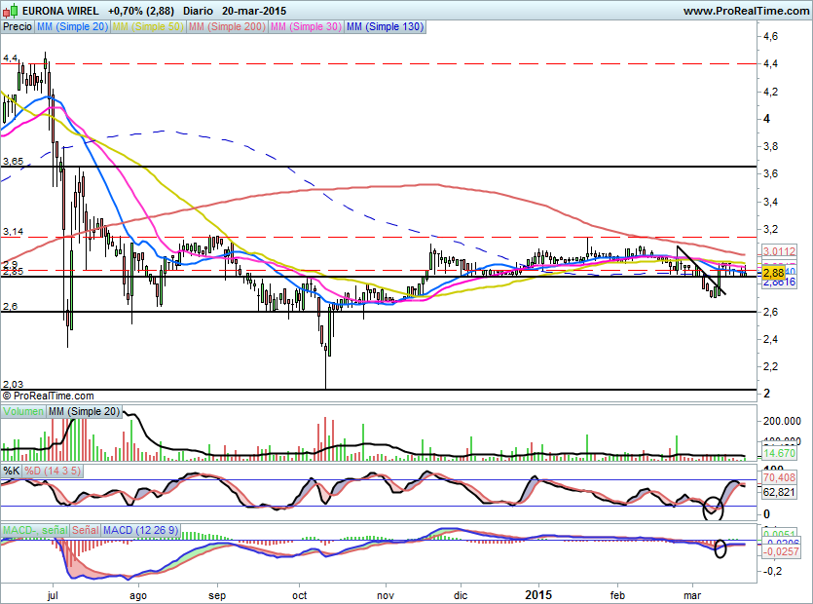Viewport: 813px width, 604px height.
Task: Open the MM (Simple 50) indicator label
Action: click(148, 26)
